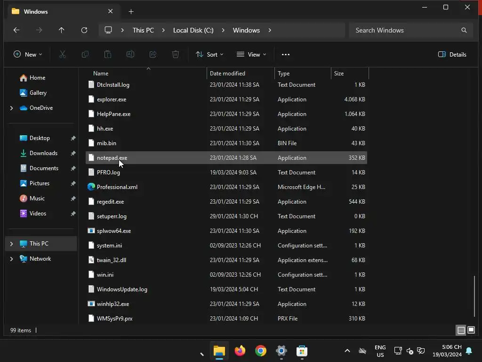Image resolution: width=482 pixels, height=362 pixels.
Task: Switch to details list view icon
Action: click(461, 330)
